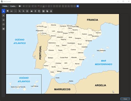Click the MAR MEDITERRÁNEO label
This screenshot has height=101, width=131.
pos(104,62)
